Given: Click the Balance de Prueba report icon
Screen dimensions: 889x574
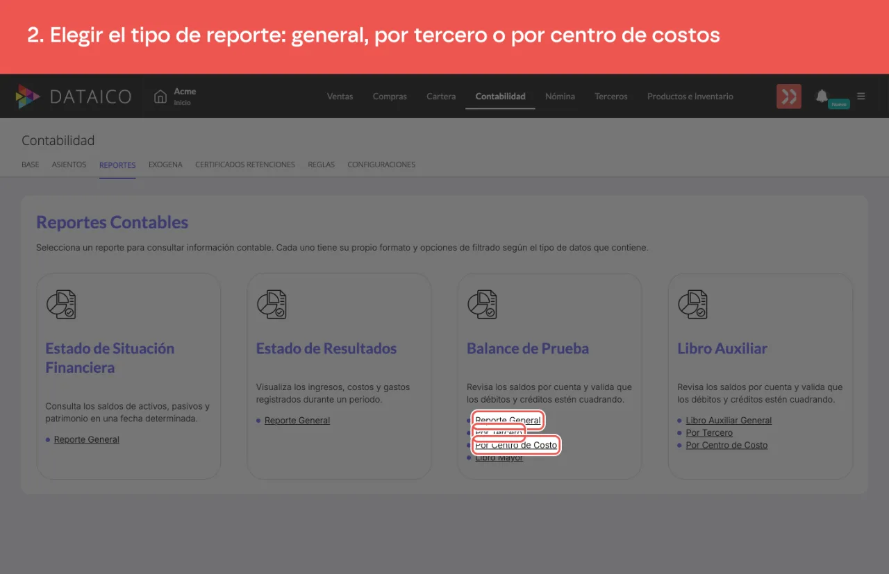Looking at the screenshot, I should pyautogui.click(x=482, y=304).
